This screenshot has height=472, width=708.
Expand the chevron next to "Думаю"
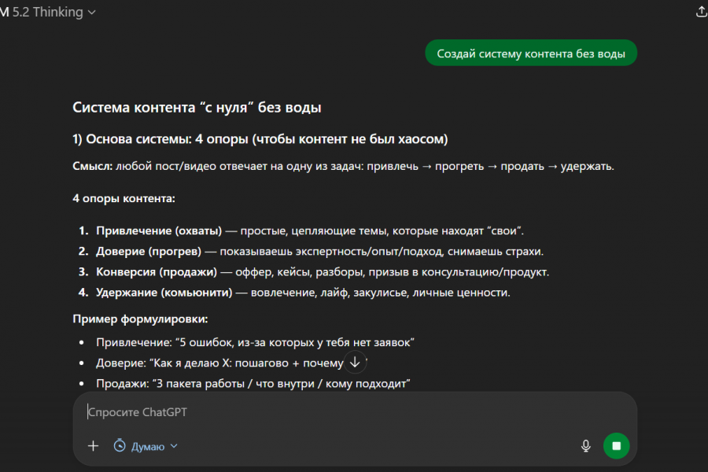click(175, 446)
